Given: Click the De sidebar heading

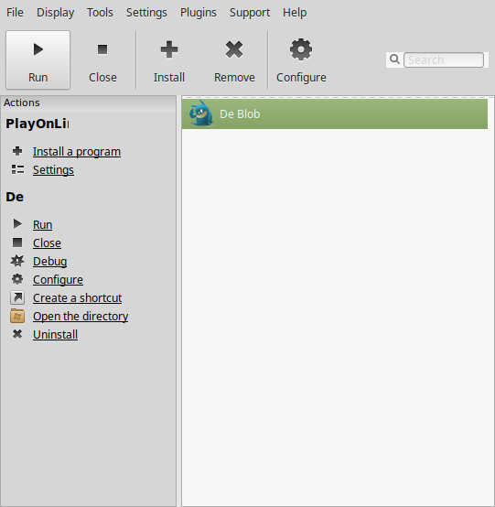Looking at the screenshot, I should click(x=15, y=197).
